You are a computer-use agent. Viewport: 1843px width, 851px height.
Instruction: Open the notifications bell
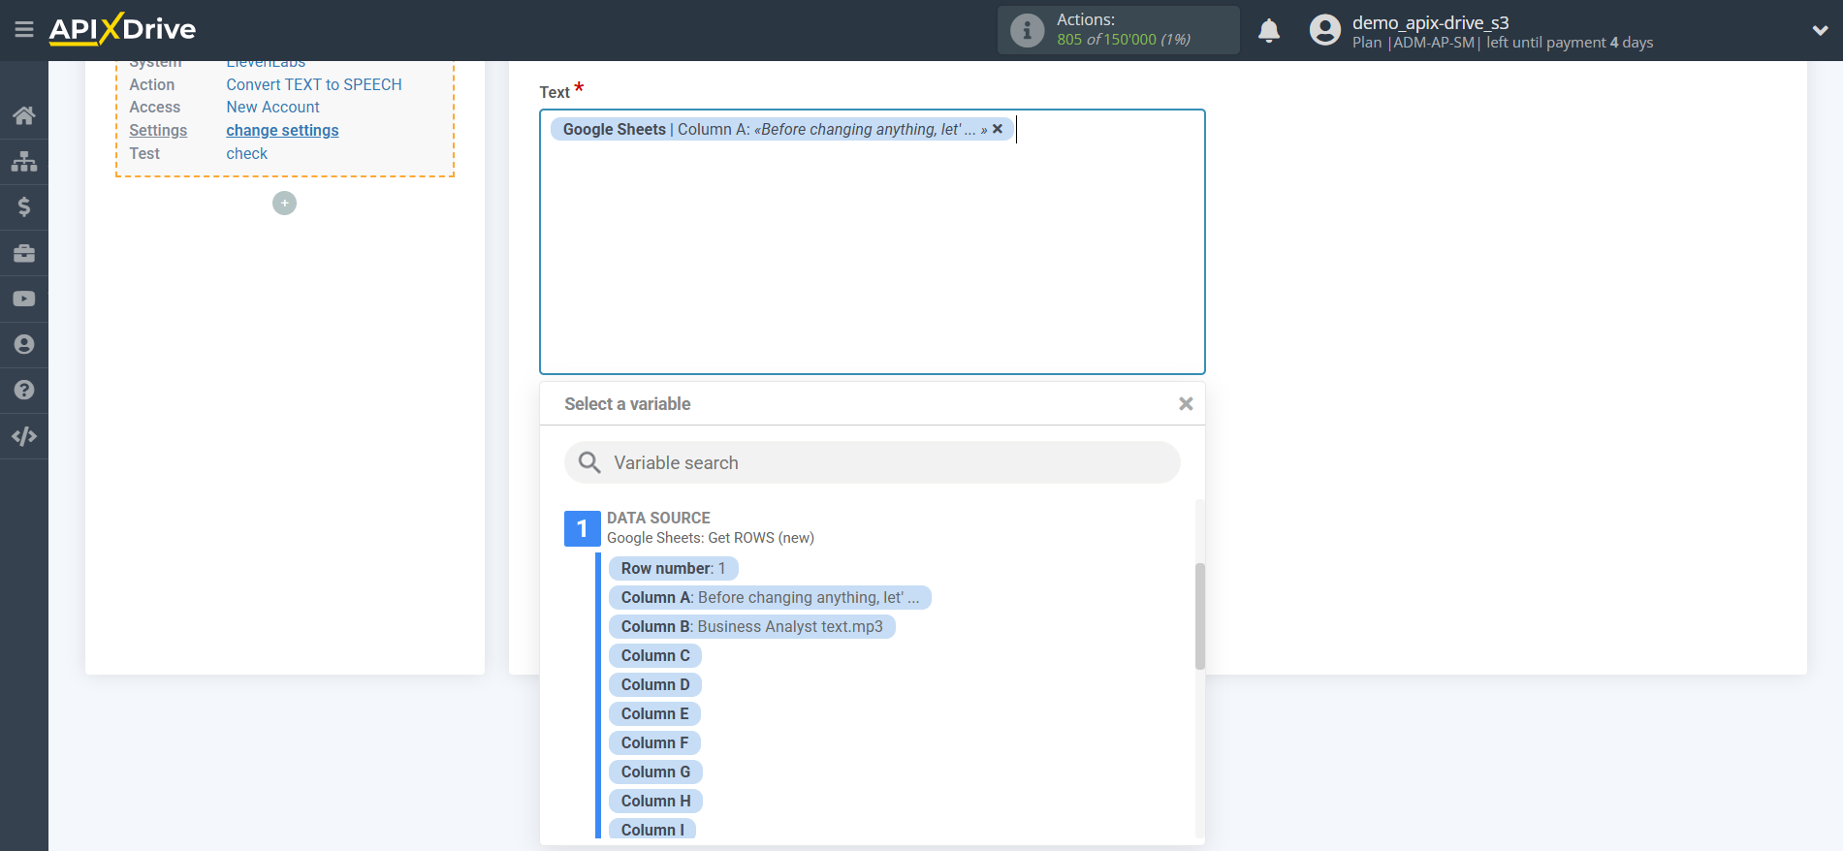pyautogui.click(x=1269, y=30)
